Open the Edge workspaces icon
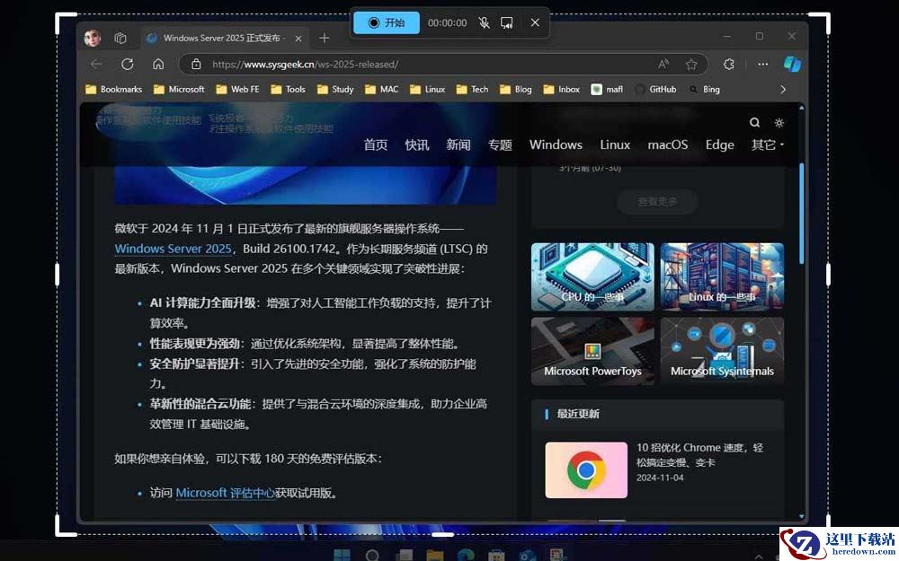 point(120,39)
